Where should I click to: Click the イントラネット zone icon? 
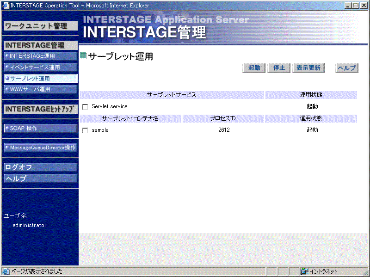pyautogui.click(x=304, y=271)
